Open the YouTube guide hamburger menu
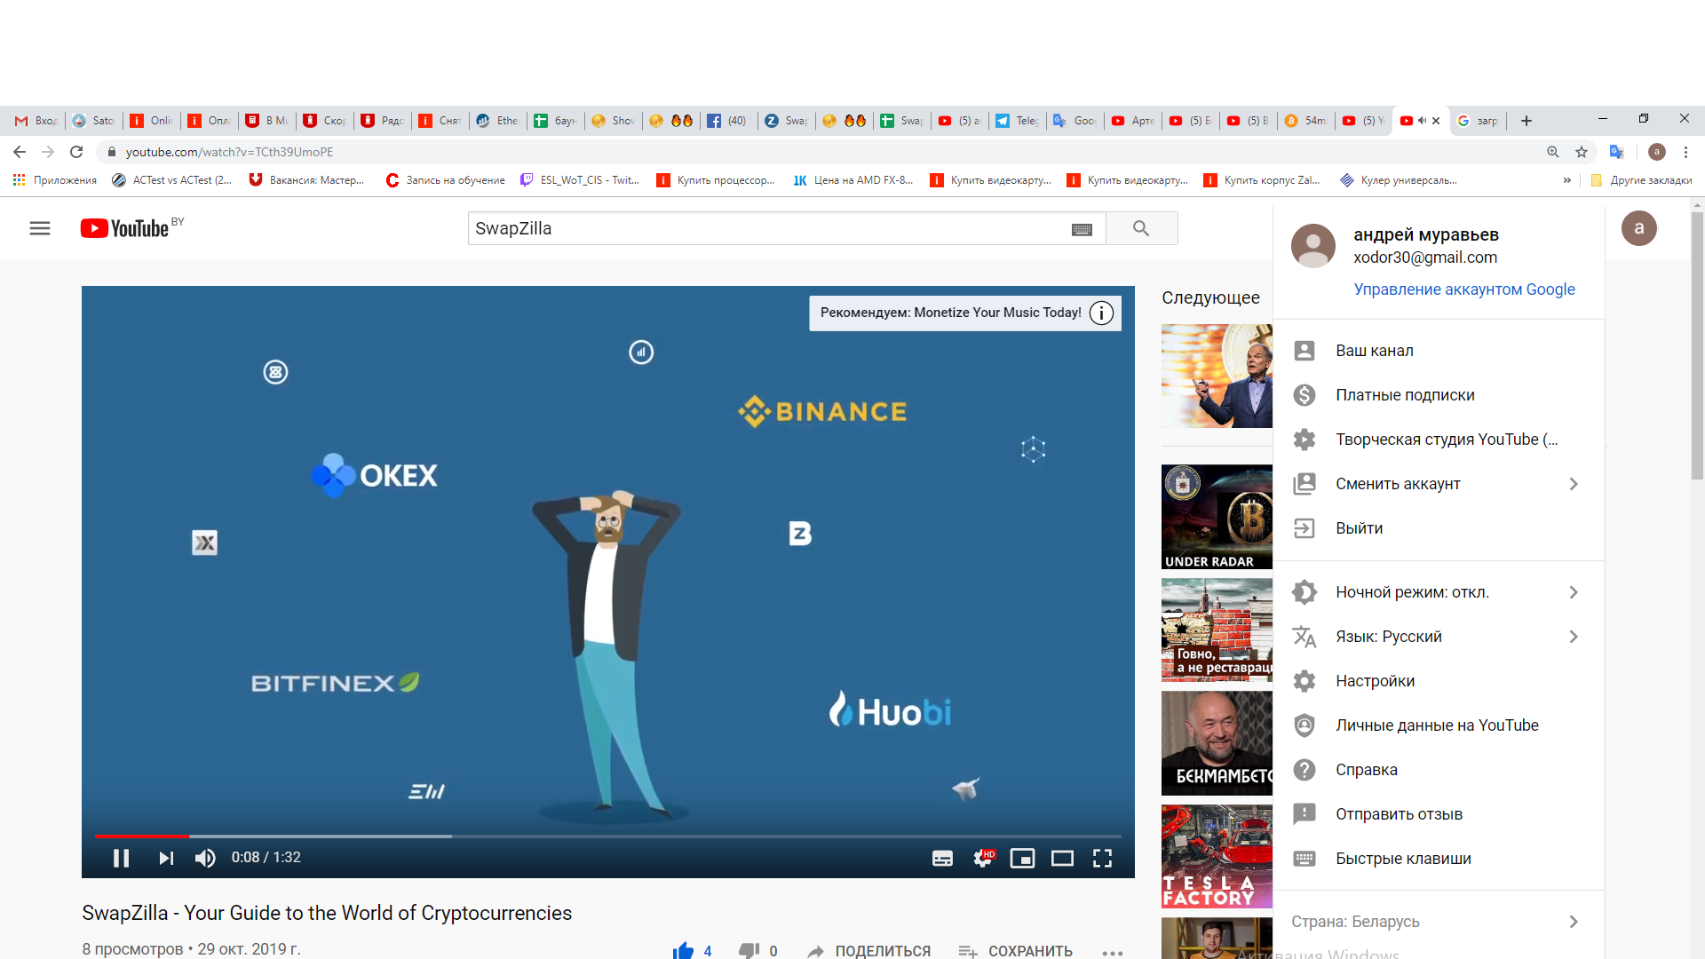 tap(40, 228)
